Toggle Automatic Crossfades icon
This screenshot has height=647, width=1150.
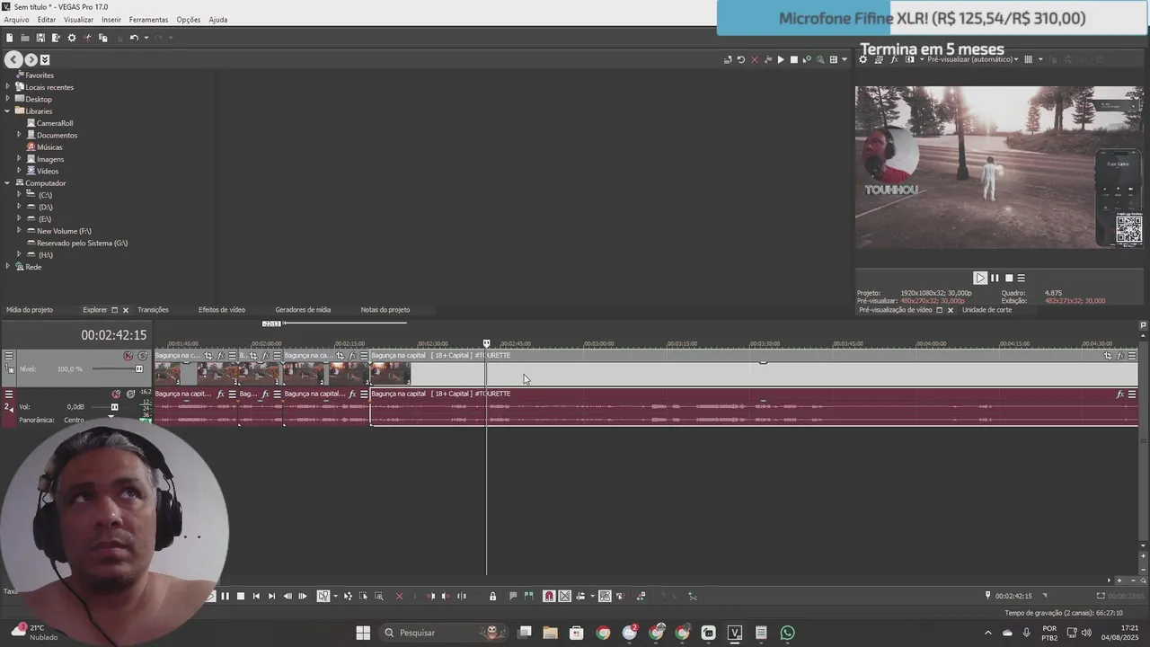[564, 596]
